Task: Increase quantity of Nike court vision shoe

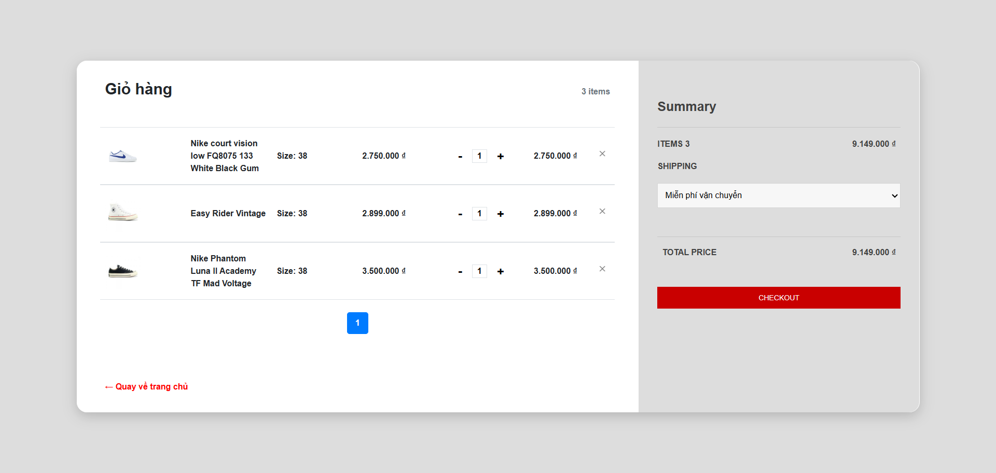Action: coord(501,156)
